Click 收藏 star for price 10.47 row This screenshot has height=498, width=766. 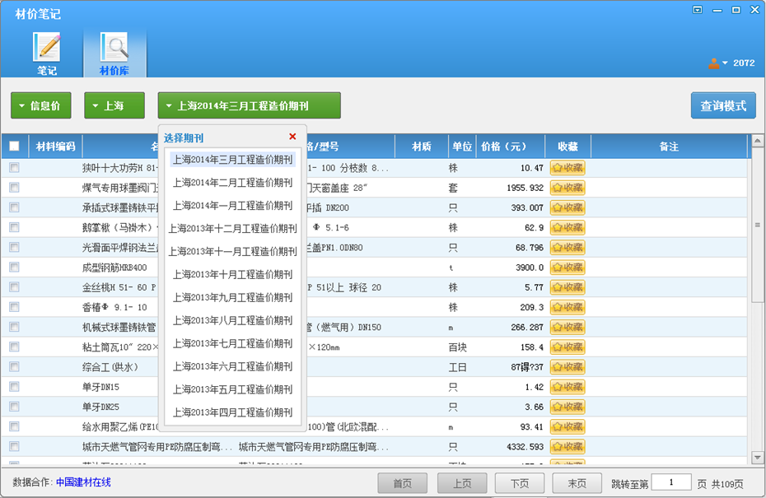point(567,168)
